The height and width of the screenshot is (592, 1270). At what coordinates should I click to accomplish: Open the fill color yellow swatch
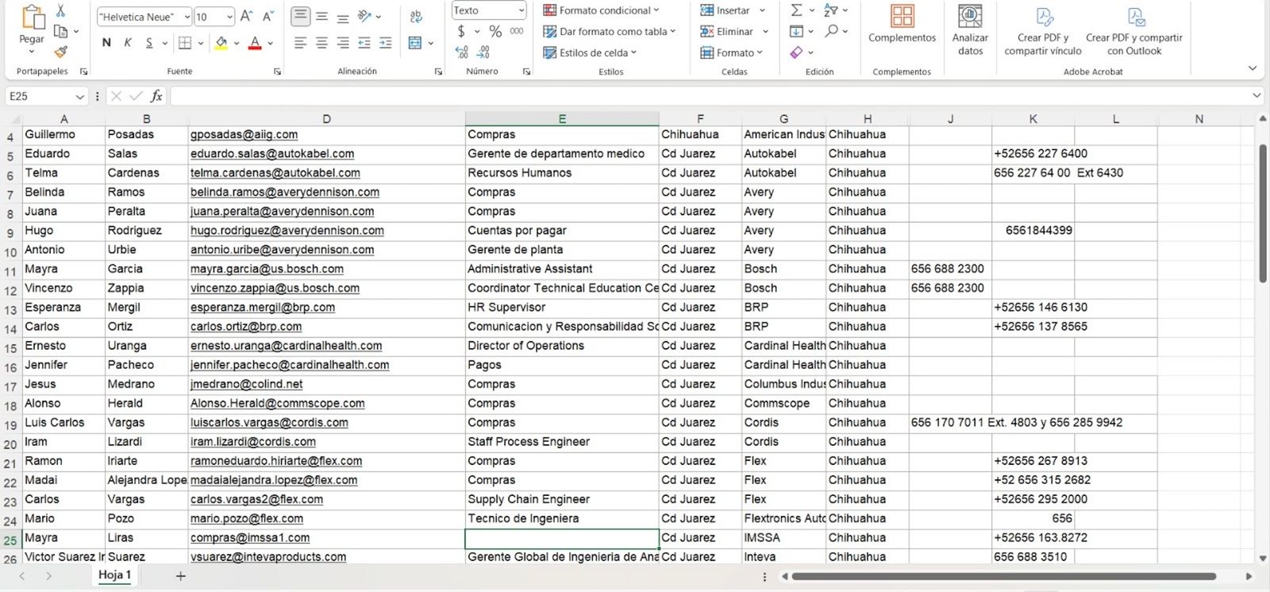(221, 43)
